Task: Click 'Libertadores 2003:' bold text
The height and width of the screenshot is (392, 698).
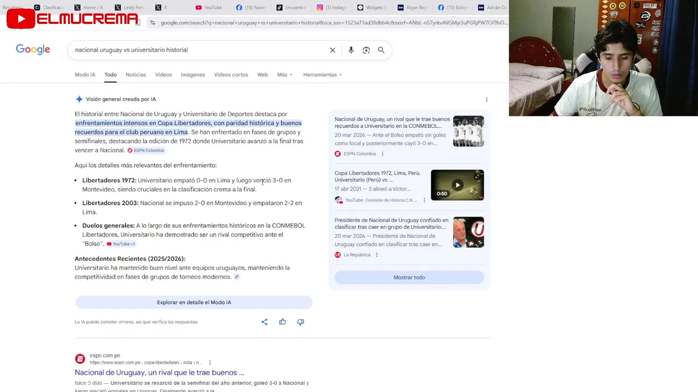Action: pyautogui.click(x=110, y=203)
